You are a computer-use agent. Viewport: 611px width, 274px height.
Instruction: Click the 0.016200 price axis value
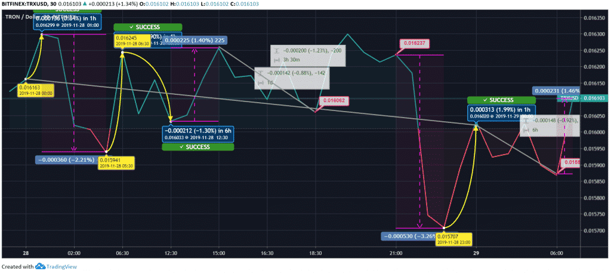tap(594, 67)
